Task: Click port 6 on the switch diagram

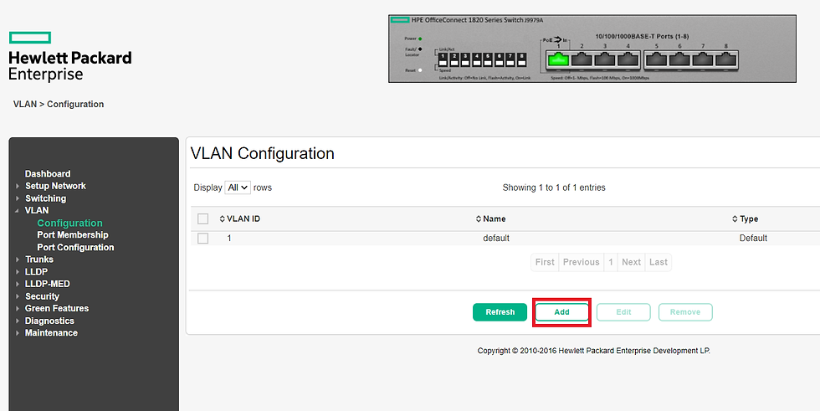Action: tap(679, 60)
